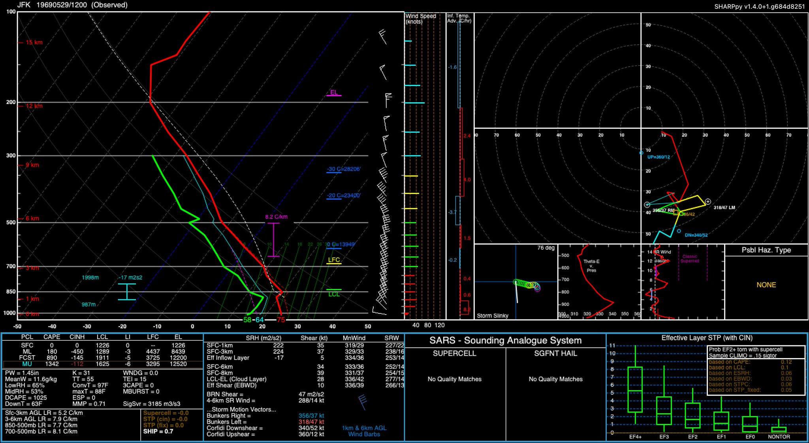Open the Theta-E v. Pres inset
Viewport: 809px width, 443px height.
pyautogui.click(x=599, y=282)
